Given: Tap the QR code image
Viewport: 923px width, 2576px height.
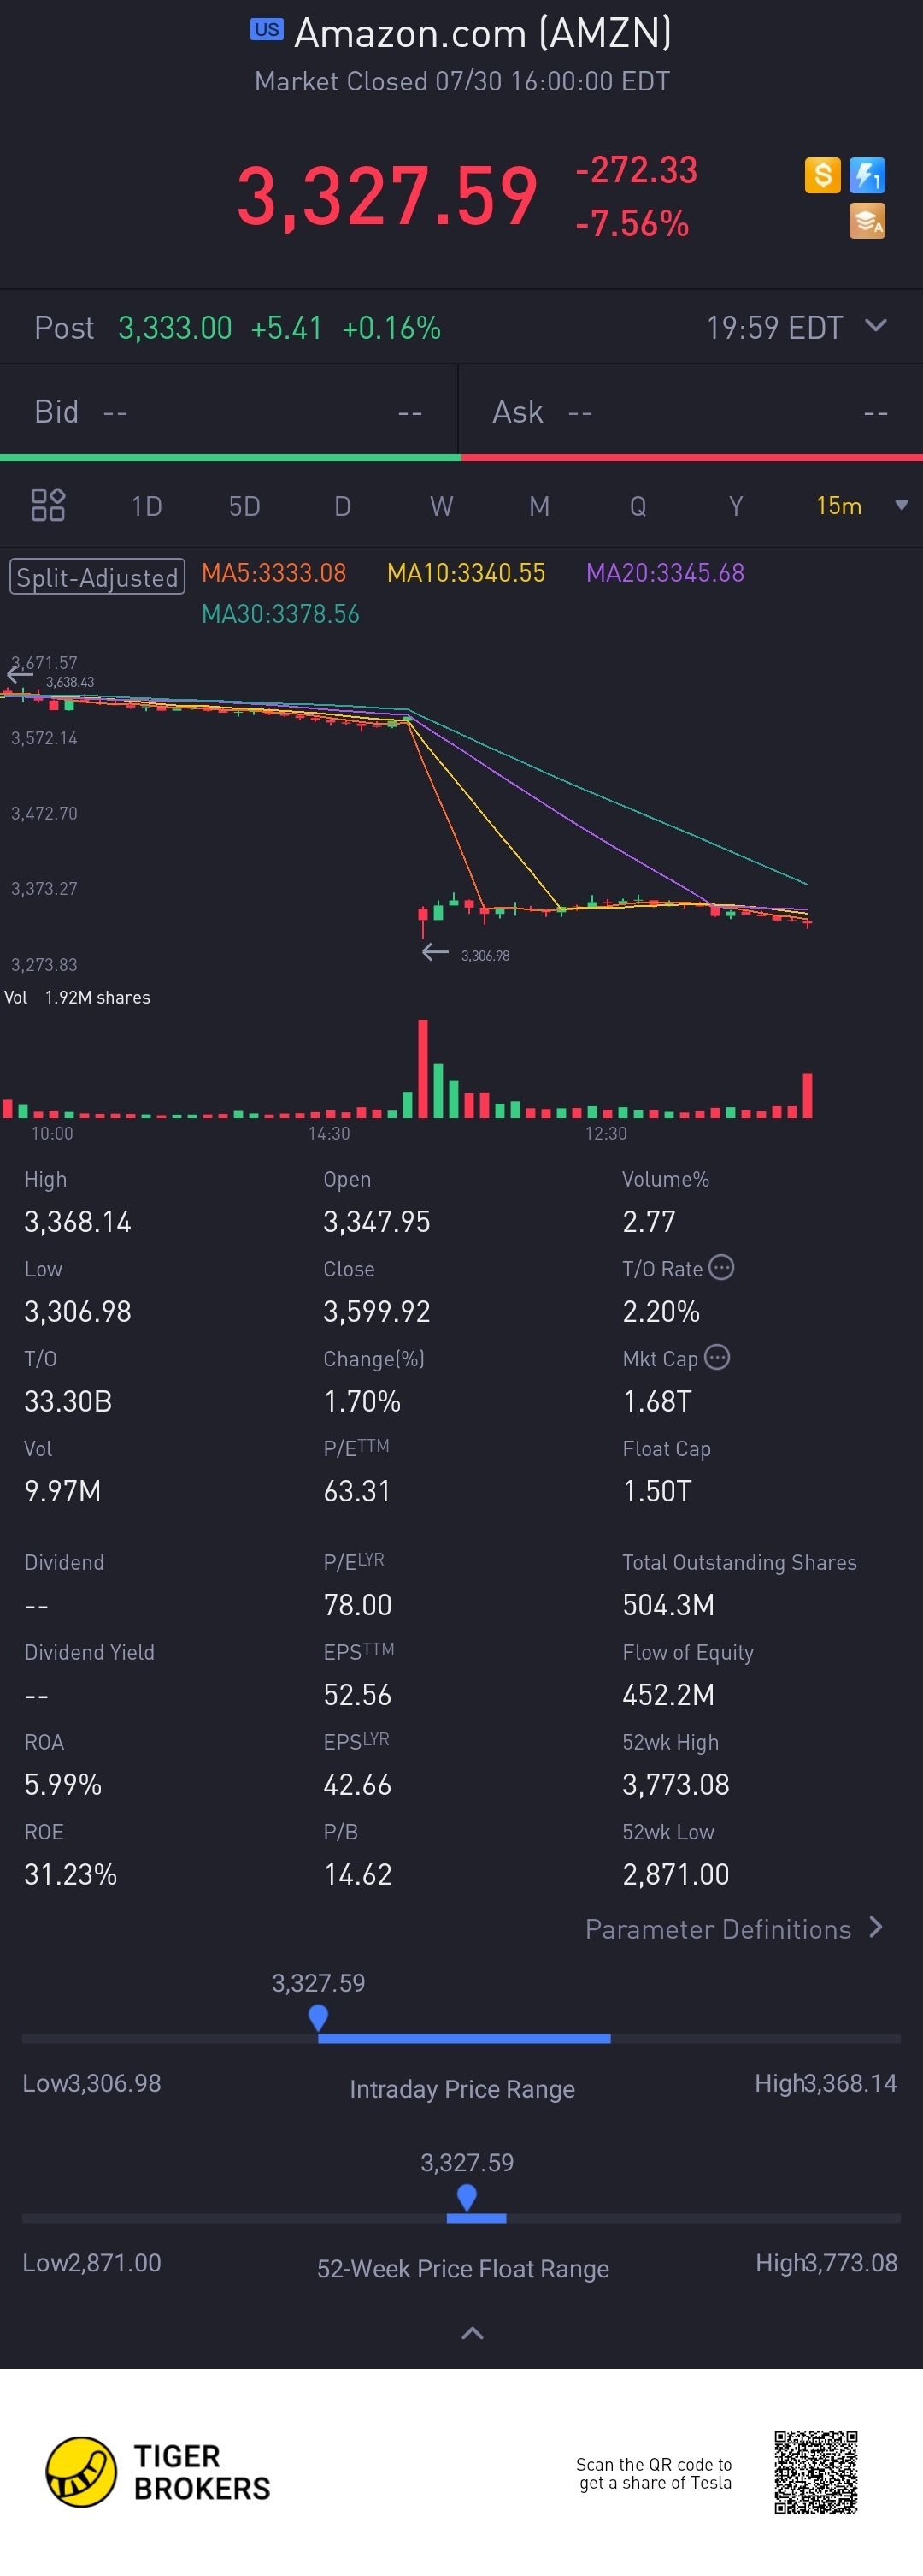Looking at the screenshot, I should coord(815,2472).
